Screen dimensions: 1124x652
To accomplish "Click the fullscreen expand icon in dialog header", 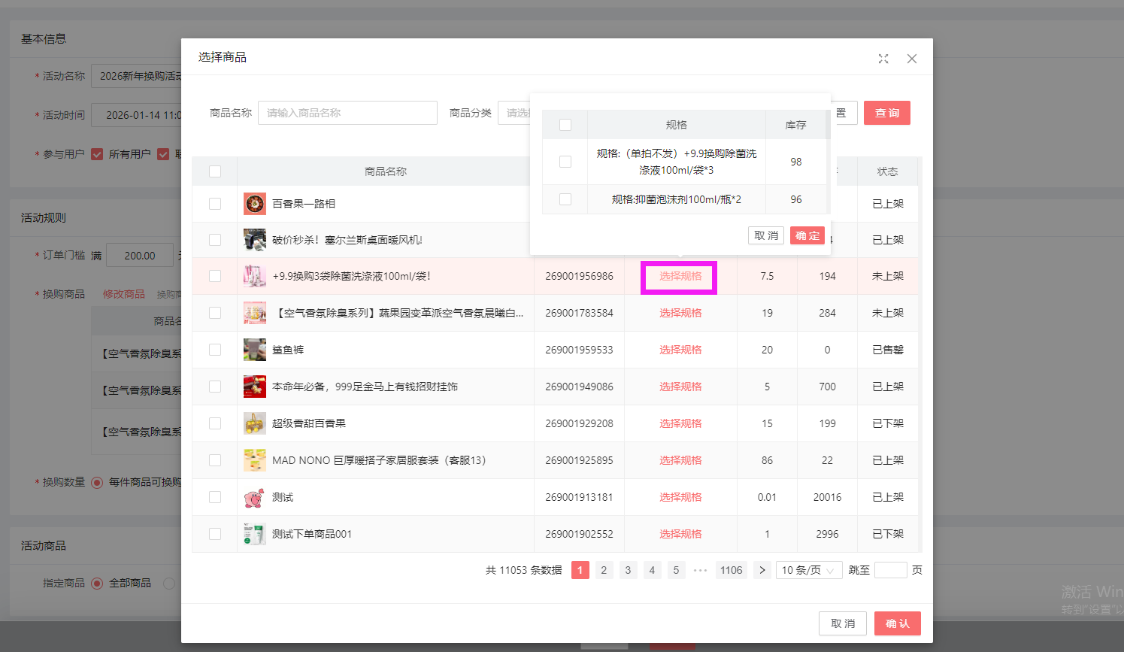I will (883, 59).
